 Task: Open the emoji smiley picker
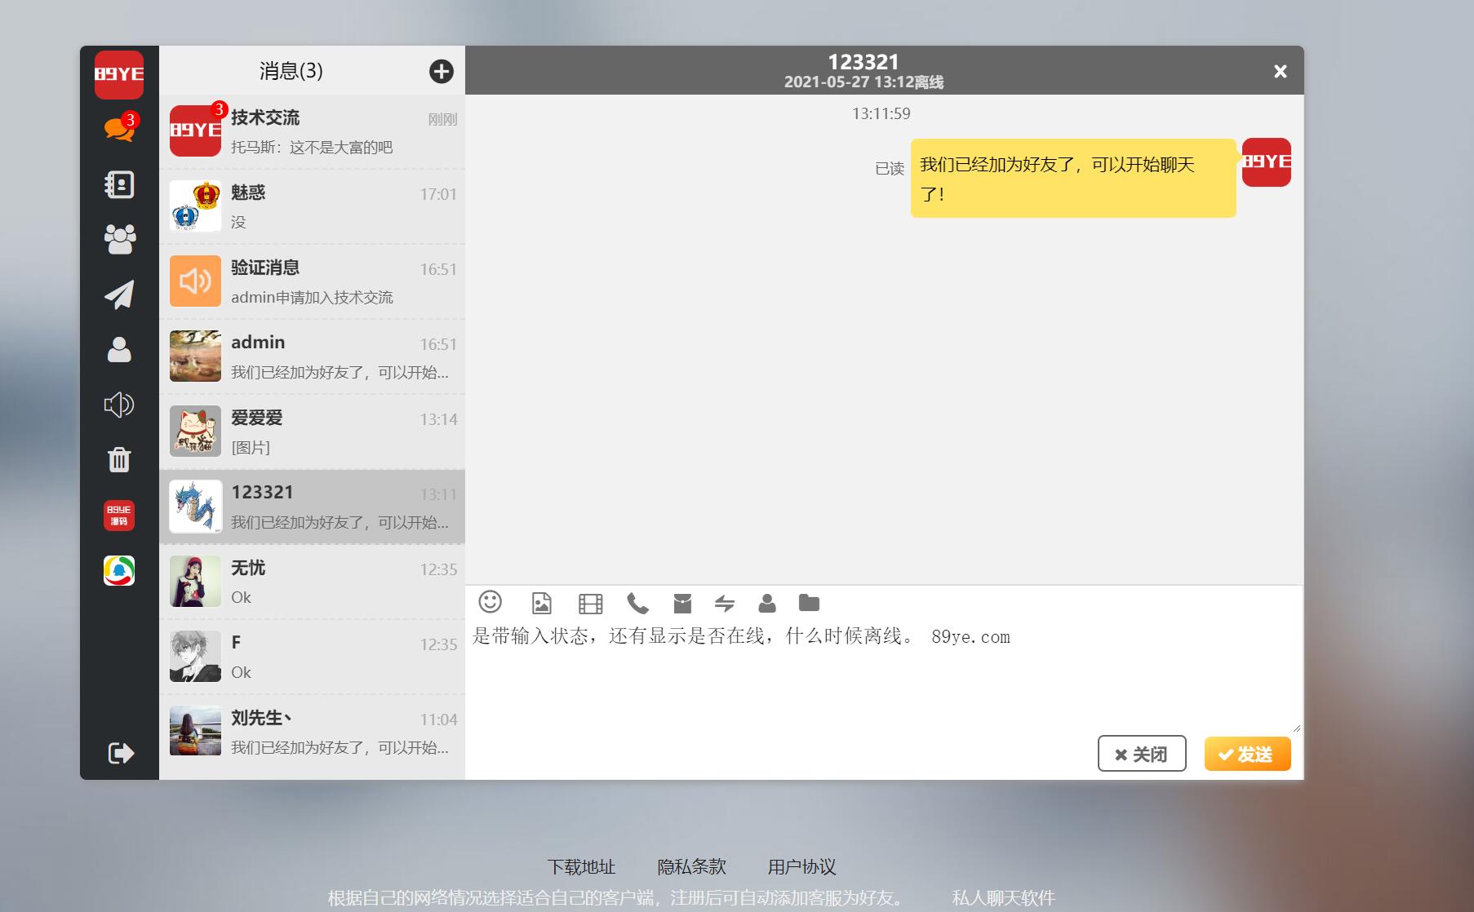click(490, 602)
